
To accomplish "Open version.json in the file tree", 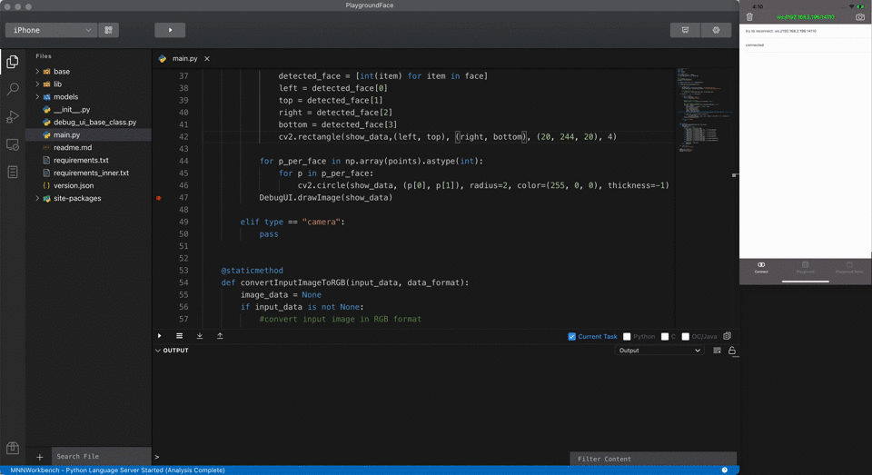I will tap(74, 186).
